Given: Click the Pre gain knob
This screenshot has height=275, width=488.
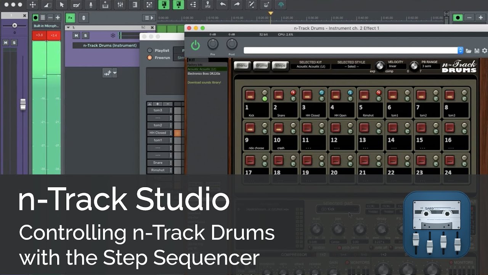Looking at the screenshot, I should (x=212, y=44).
